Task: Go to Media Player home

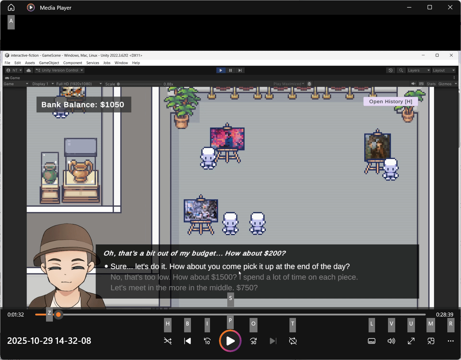Action: 11,8
